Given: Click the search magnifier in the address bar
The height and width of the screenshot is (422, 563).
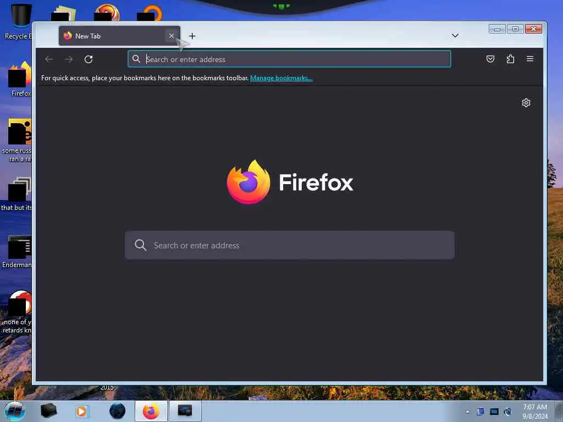Looking at the screenshot, I should pos(136,59).
